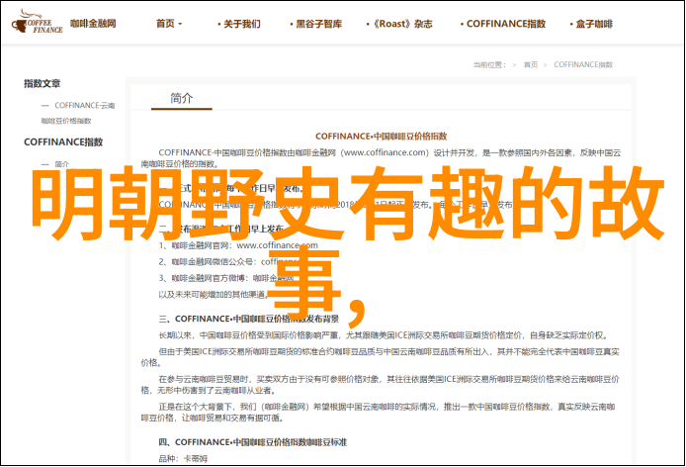The height and width of the screenshot is (467, 686).
Task: Click the www.coffinance.com official website text
Action: (x=277, y=245)
